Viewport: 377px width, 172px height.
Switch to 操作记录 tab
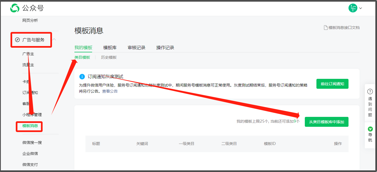165,47
